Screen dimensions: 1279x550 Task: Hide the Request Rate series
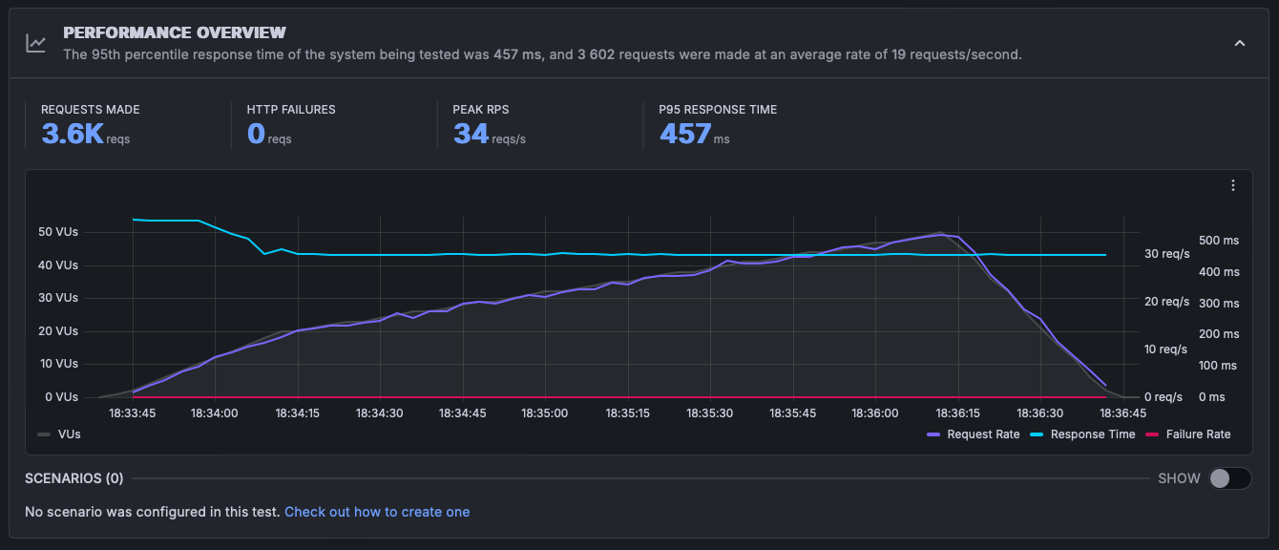click(x=974, y=434)
